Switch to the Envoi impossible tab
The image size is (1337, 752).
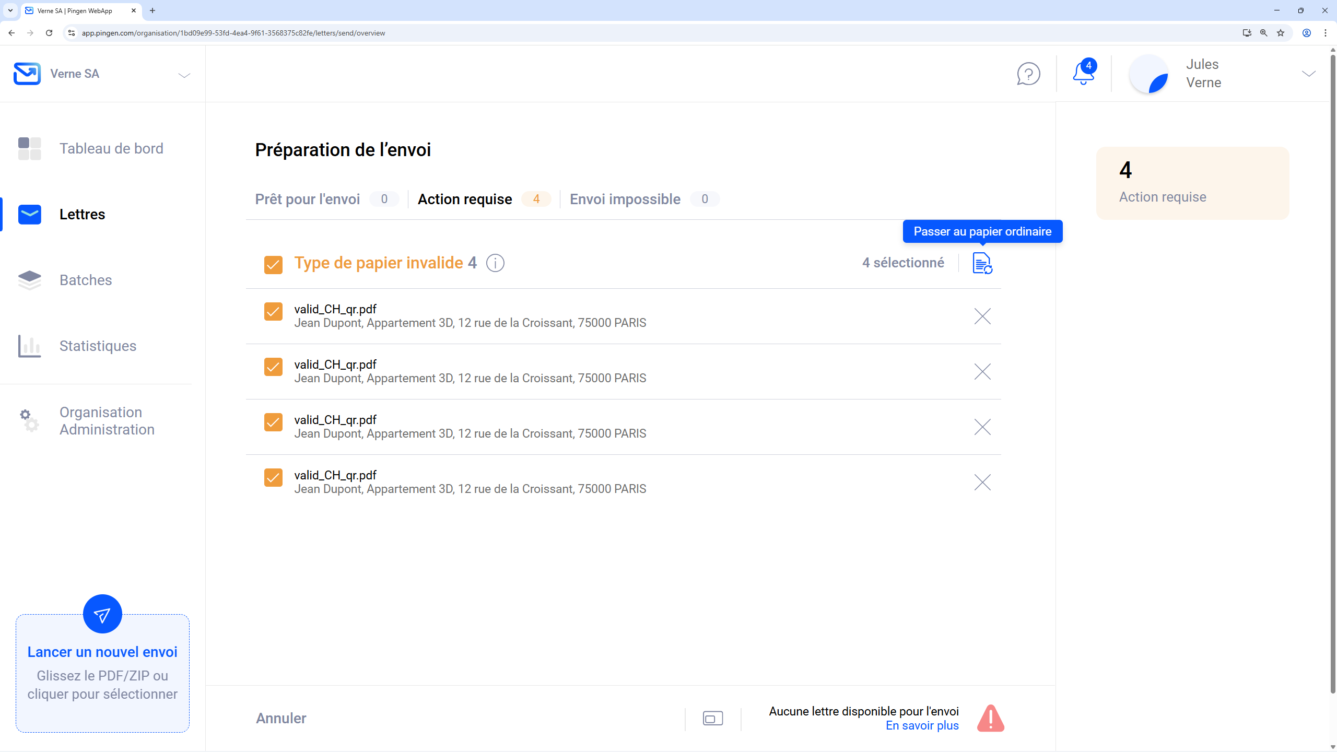click(625, 199)
